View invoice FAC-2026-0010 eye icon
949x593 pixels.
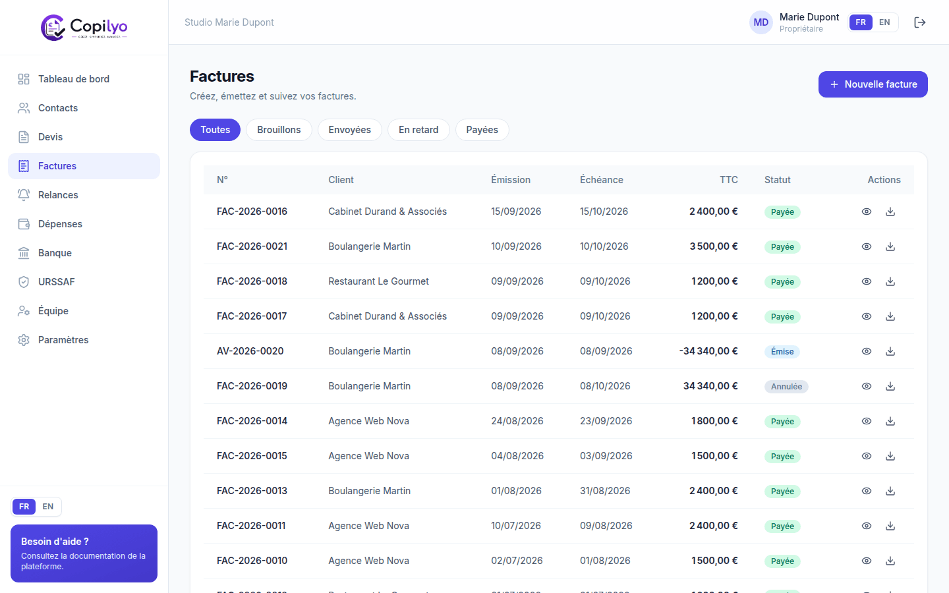click(x=867, y=561)
